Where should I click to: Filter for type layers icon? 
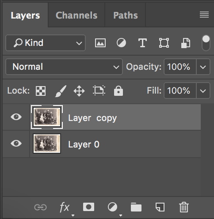(x=142, y=43)
